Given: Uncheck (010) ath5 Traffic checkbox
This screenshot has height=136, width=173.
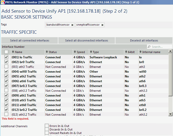Looking at the screenshot, I should click(x=6, y=100).
